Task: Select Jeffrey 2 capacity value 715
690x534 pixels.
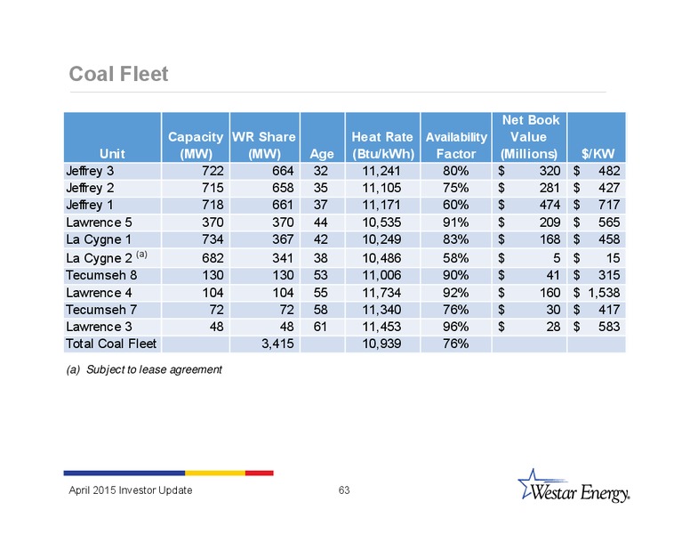Action: coord(213,188)
